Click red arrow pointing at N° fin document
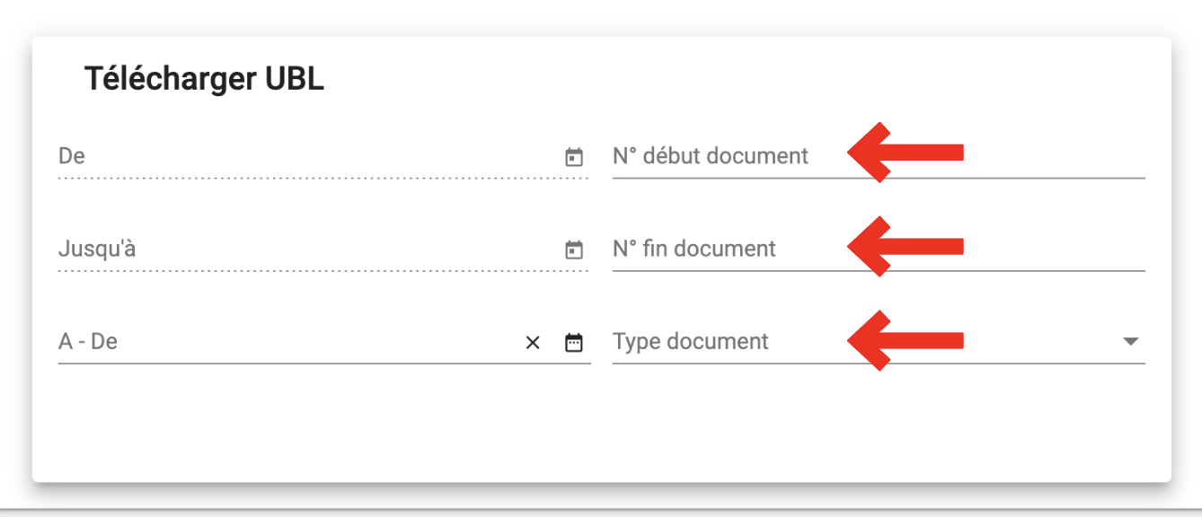Screen dimensions: 1202x517 coord(906,245)
